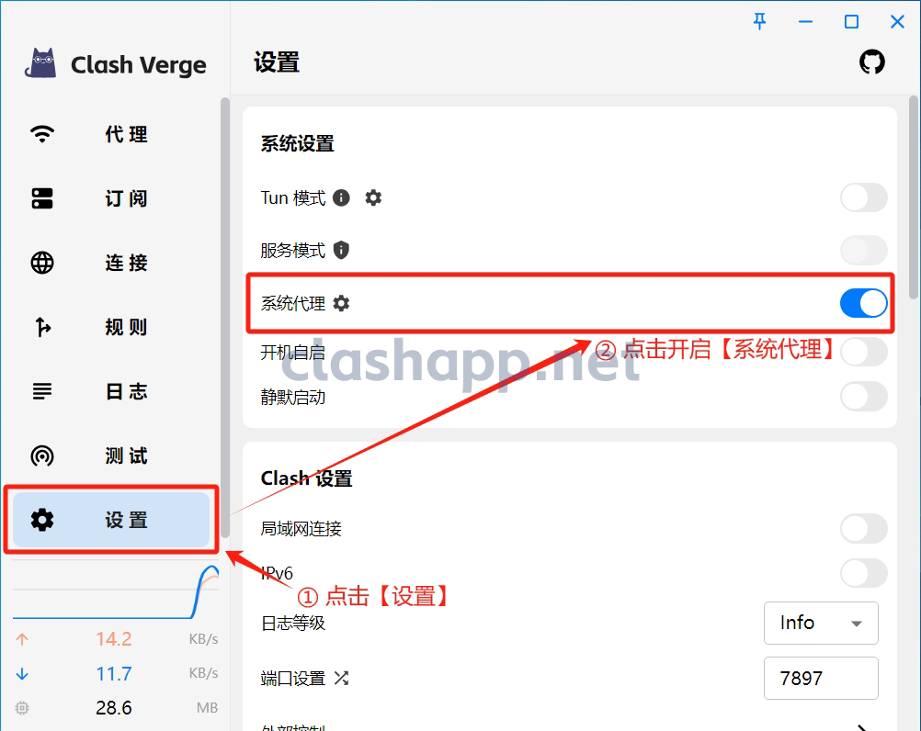Click the Clash Verge title text

click(x=139, y=65)
